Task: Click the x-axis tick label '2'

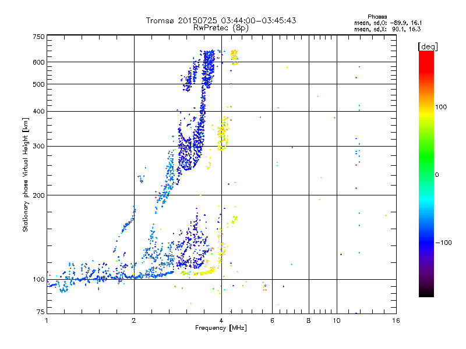Action: click(x=134, y=320)
